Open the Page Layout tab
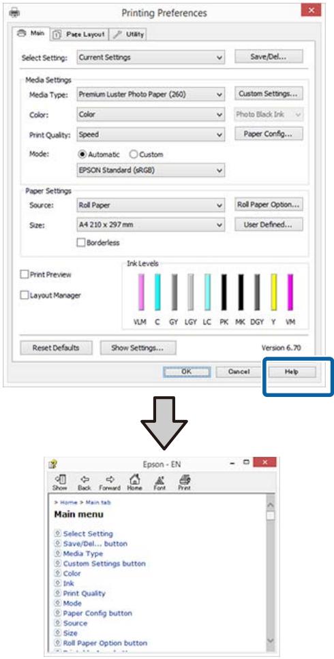Image resolution: width=334 pixels, height=659 pixels. click(79, 34)
